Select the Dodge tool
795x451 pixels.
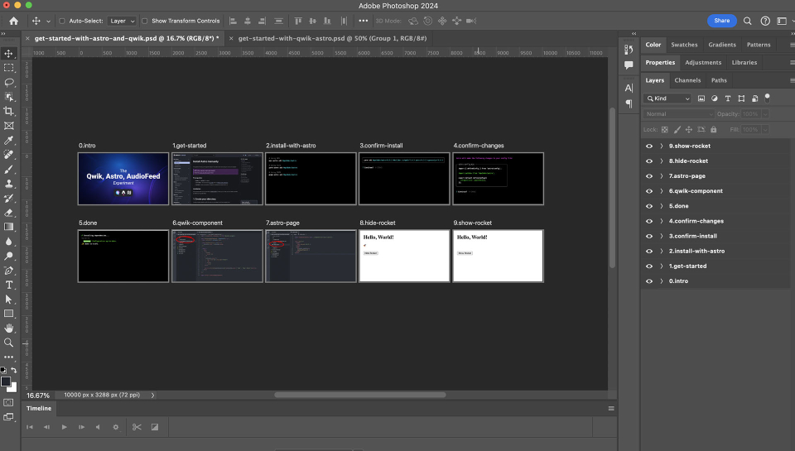[x=8, y=256]
